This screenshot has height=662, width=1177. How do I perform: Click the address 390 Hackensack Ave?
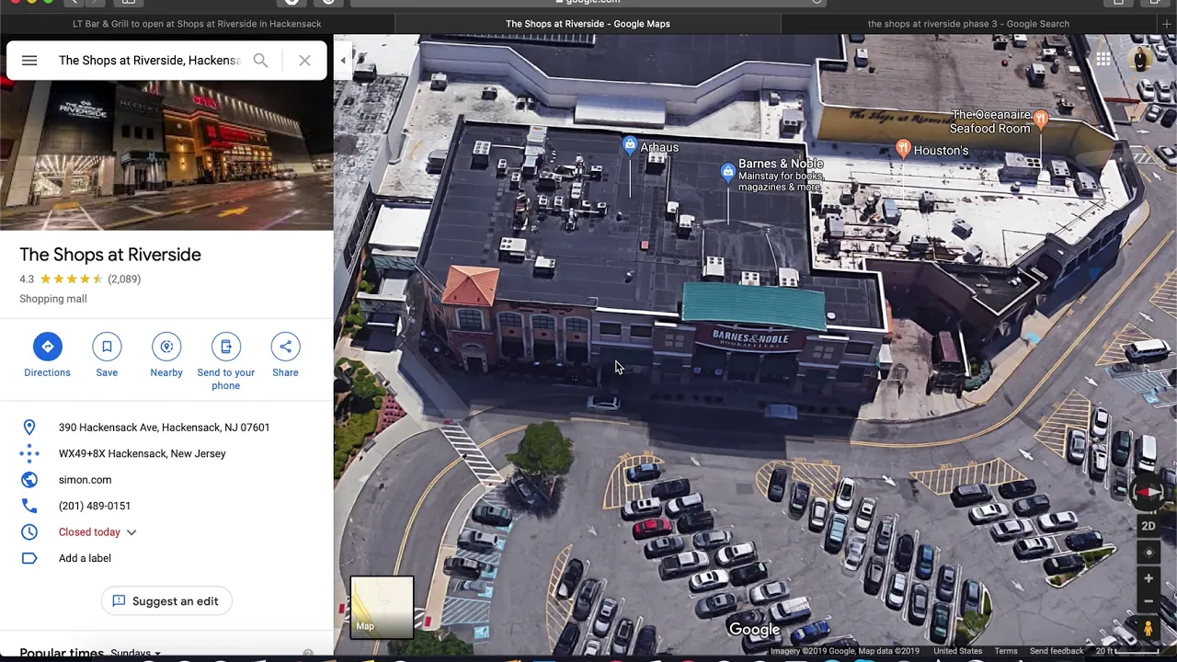[164, 428]
